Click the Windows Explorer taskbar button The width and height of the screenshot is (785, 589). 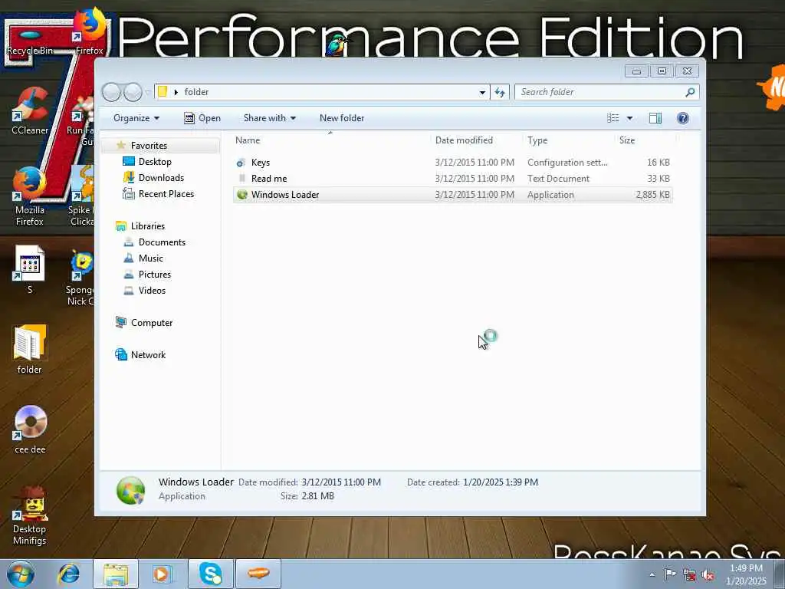[116, 574]
